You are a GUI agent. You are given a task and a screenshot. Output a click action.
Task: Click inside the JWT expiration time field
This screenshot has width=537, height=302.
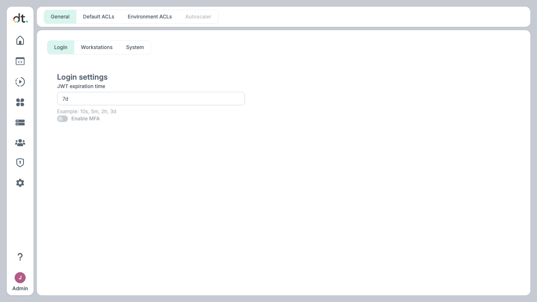151,99
